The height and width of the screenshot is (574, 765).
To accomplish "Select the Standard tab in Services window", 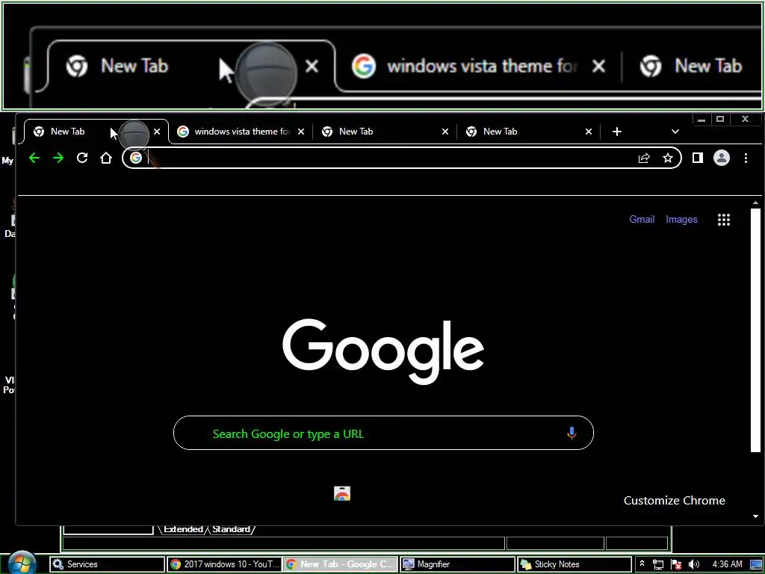I will point(232,529).
